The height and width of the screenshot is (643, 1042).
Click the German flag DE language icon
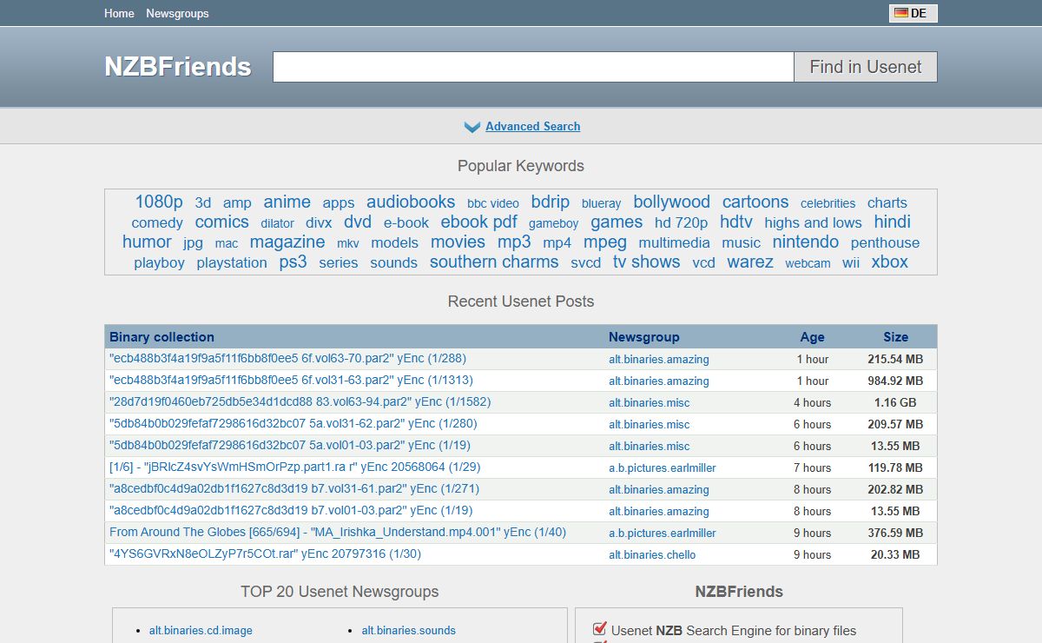click(x=913, y=13)
